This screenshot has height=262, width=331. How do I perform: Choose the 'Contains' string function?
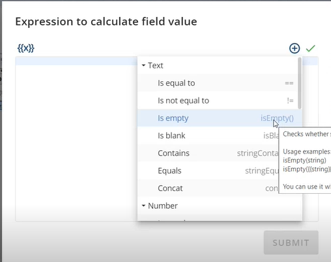click(208, 153)
